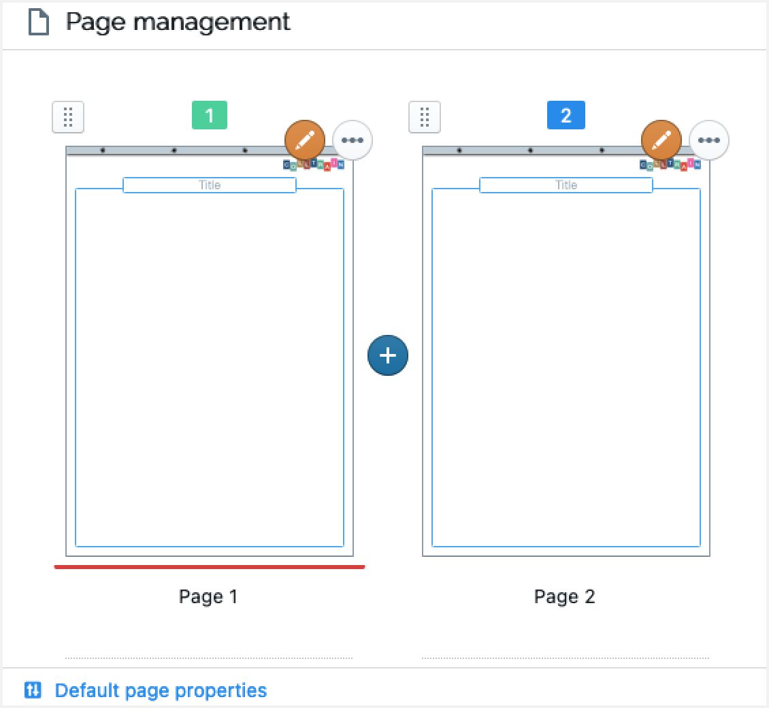
Task: Click the pencil edit icon on Page 2
Action: (661, 140)
